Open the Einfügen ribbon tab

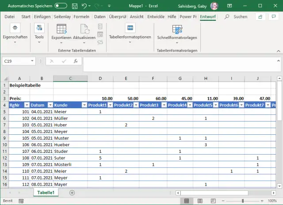pos(42,17)
